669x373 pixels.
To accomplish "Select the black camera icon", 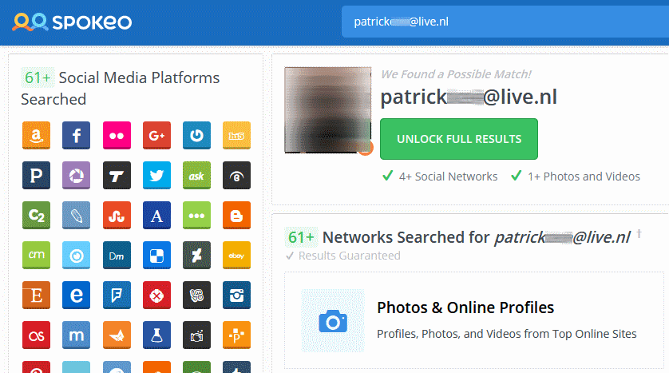I will click(196, 335).
